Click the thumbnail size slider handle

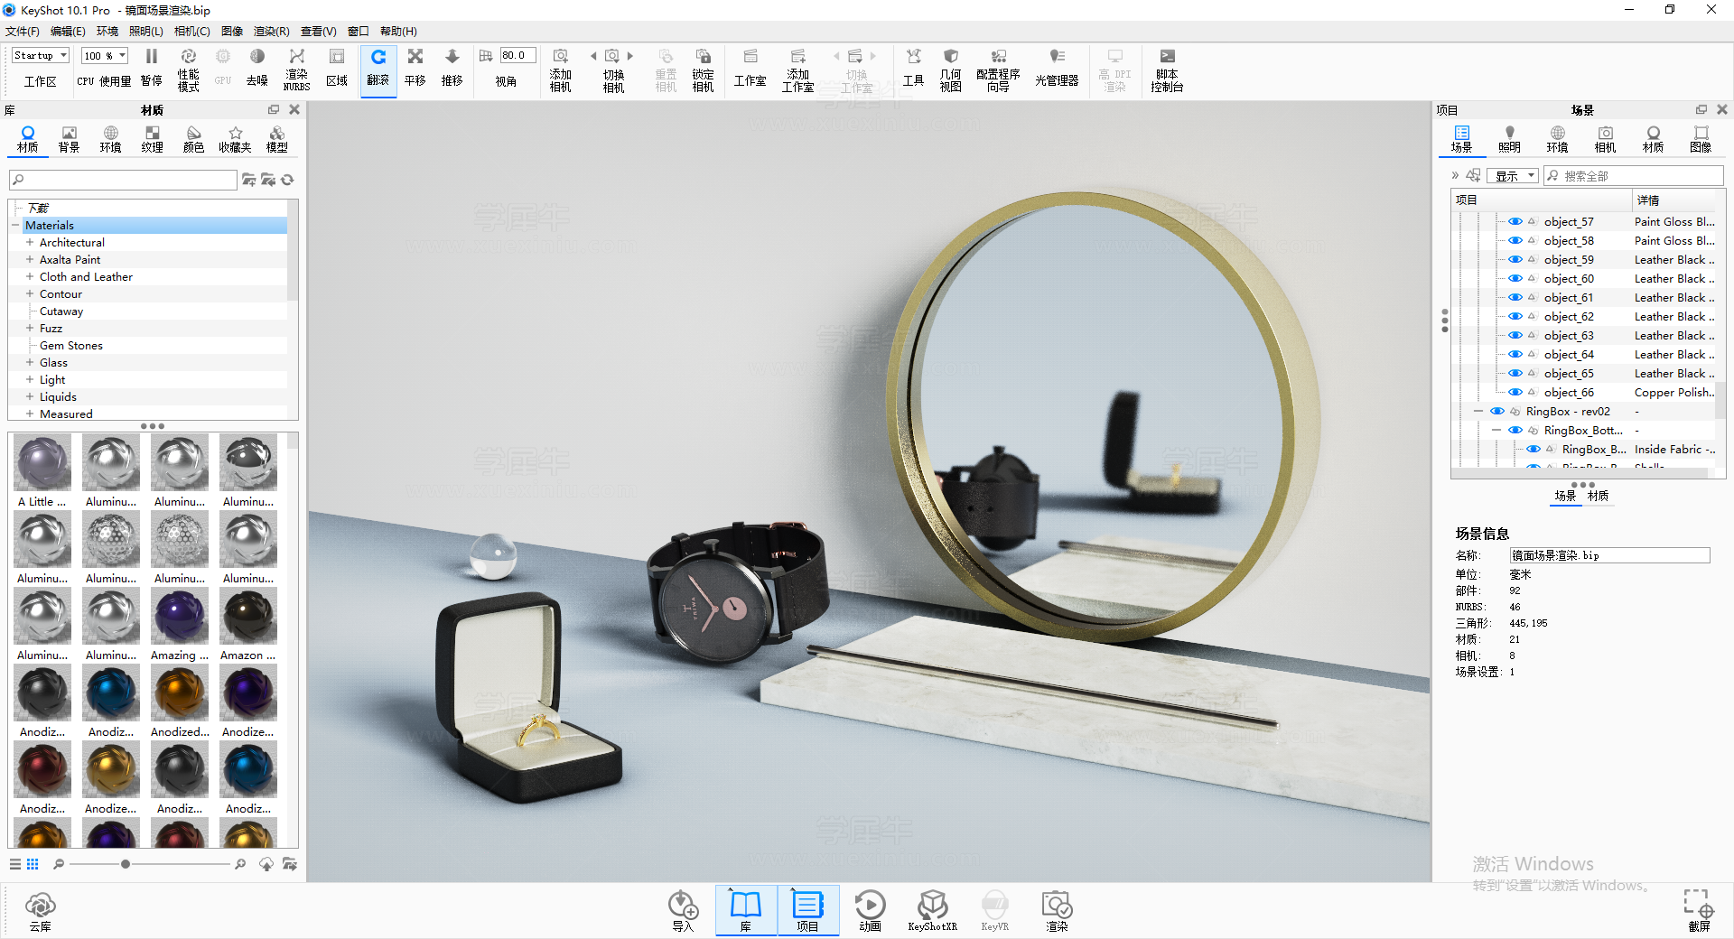[126, 864]
